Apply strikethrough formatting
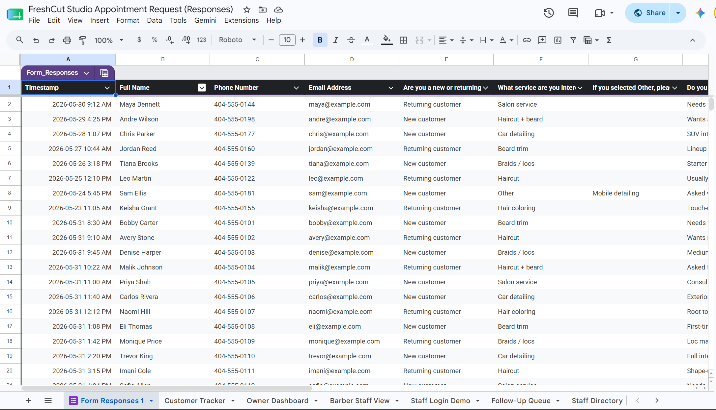Viewport: 716px width, 410px height. (x=351, y=40)
